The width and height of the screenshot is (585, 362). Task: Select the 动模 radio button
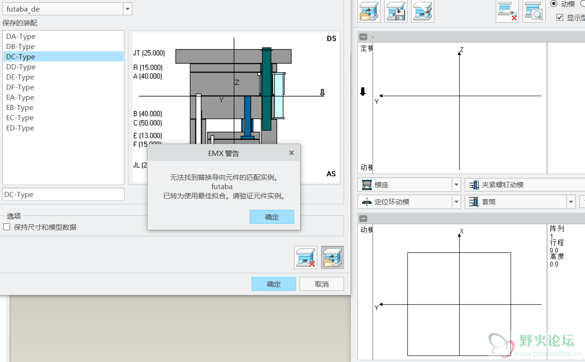554,4
